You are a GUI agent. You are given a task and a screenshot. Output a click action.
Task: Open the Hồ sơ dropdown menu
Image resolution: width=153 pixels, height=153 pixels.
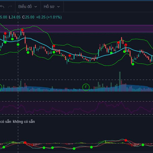[x=52, y=7]
